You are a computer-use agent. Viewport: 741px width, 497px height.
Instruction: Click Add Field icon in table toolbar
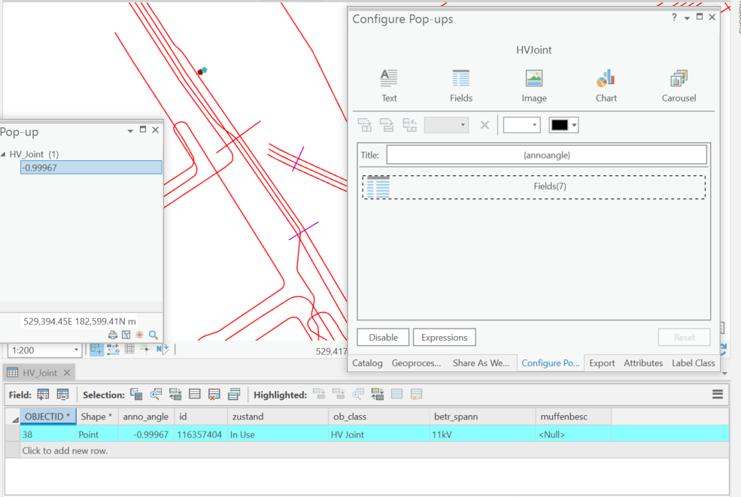pyautogui.click(x=43, y=394)
